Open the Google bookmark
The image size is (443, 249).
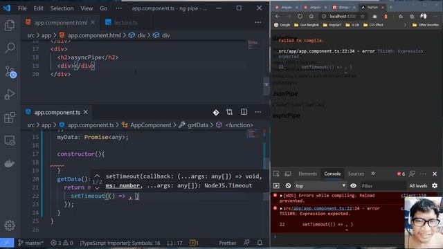282,25
